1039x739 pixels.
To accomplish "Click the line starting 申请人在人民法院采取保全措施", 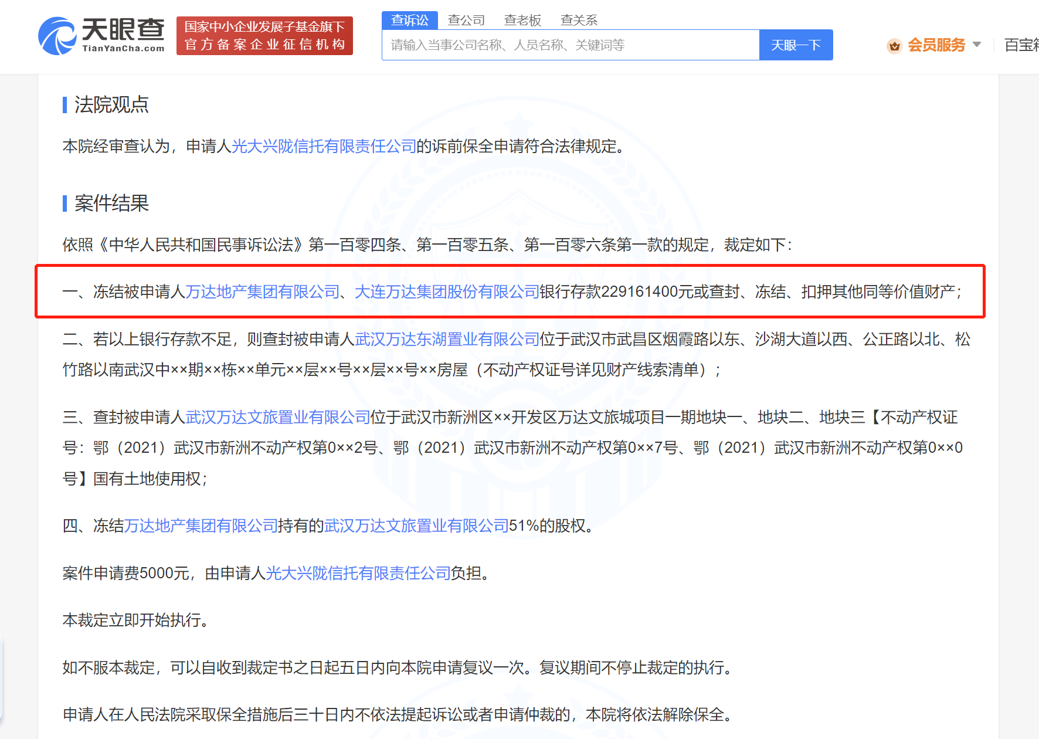I will pos(398,714).
